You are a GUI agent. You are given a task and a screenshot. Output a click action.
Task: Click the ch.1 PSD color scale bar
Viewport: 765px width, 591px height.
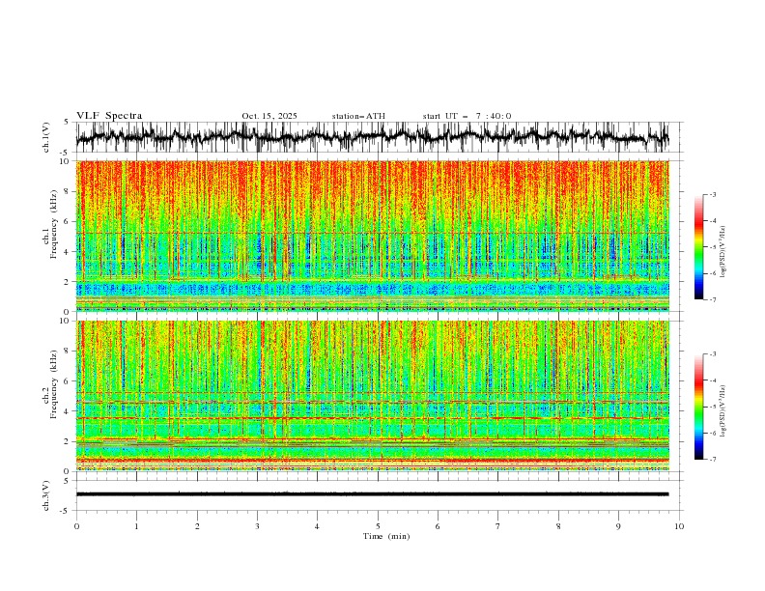tap(698, 246)
